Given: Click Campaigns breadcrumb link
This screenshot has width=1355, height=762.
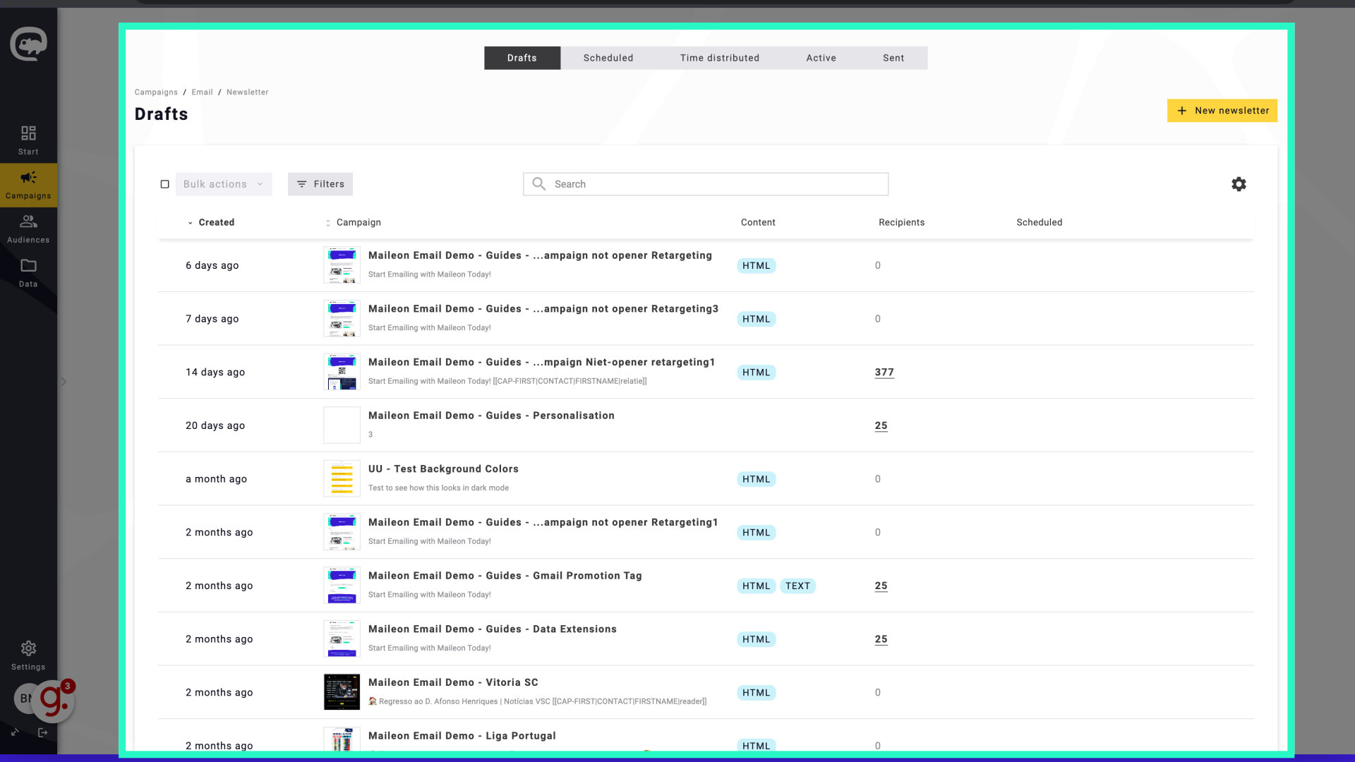Looking at the screenshot, I should click(156, 92).
